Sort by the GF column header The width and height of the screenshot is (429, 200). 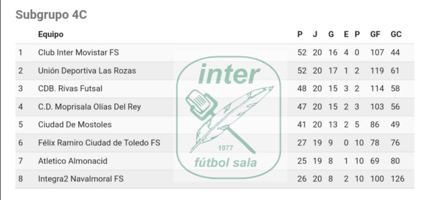pos(375,34)
